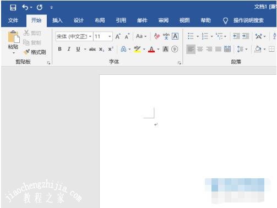Apply a numbered list

[205, 36]
